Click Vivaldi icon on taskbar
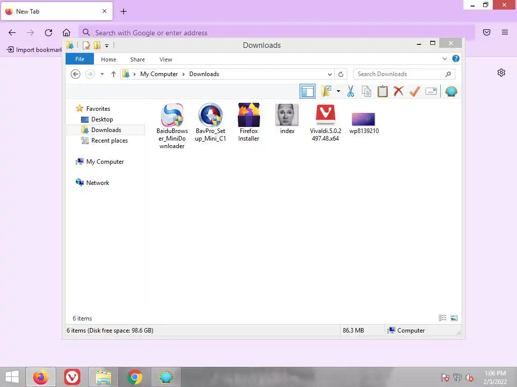The image size is (517, 387). coord(72,377)
